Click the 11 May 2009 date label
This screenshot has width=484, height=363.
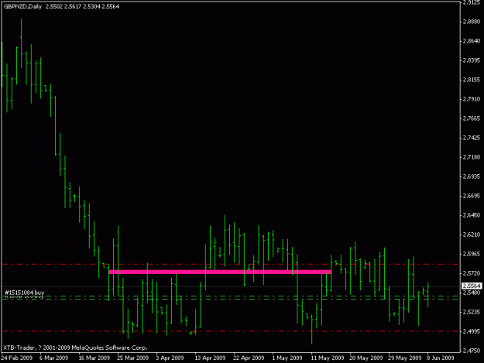328,358
